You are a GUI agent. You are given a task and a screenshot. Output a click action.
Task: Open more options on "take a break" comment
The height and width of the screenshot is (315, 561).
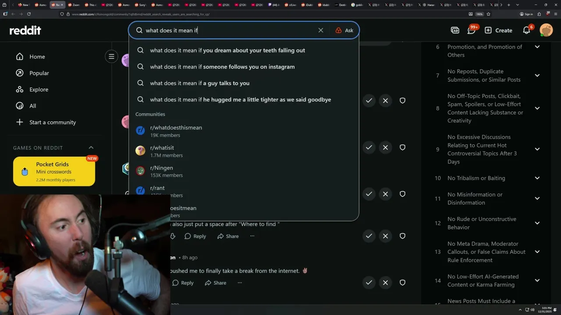[x=240, y=283]
